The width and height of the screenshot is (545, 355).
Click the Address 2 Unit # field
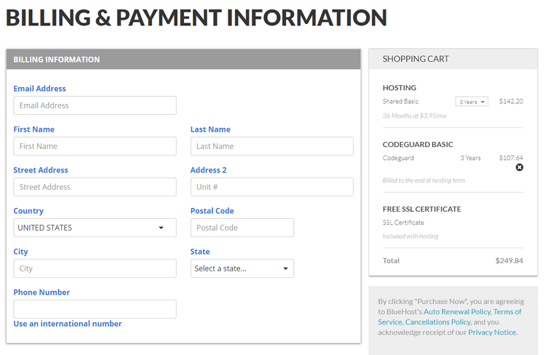point(272,187)
